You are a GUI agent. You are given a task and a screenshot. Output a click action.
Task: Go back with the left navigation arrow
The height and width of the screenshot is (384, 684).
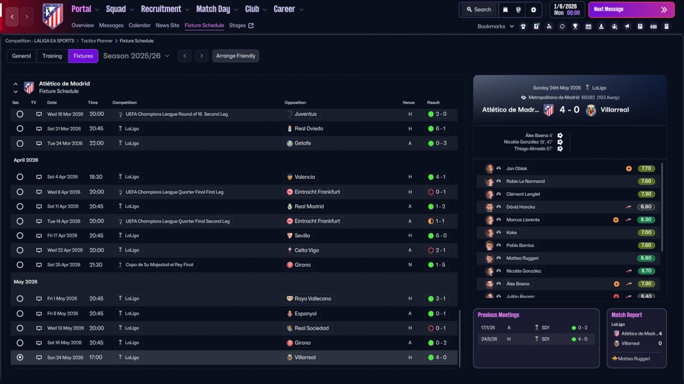(13, 17)
